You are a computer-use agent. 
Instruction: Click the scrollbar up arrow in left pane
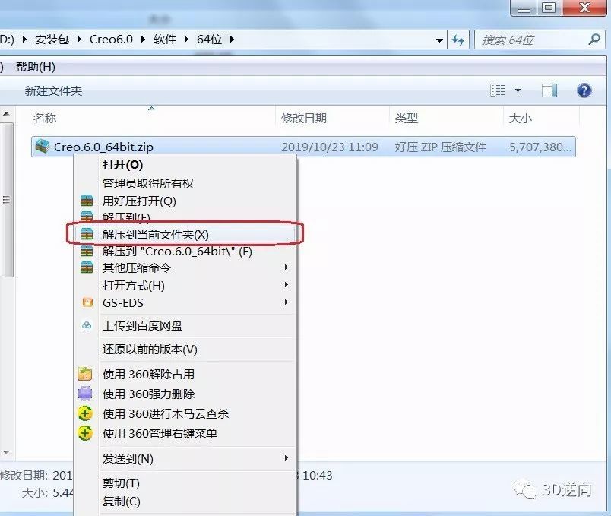pos(6,114)
